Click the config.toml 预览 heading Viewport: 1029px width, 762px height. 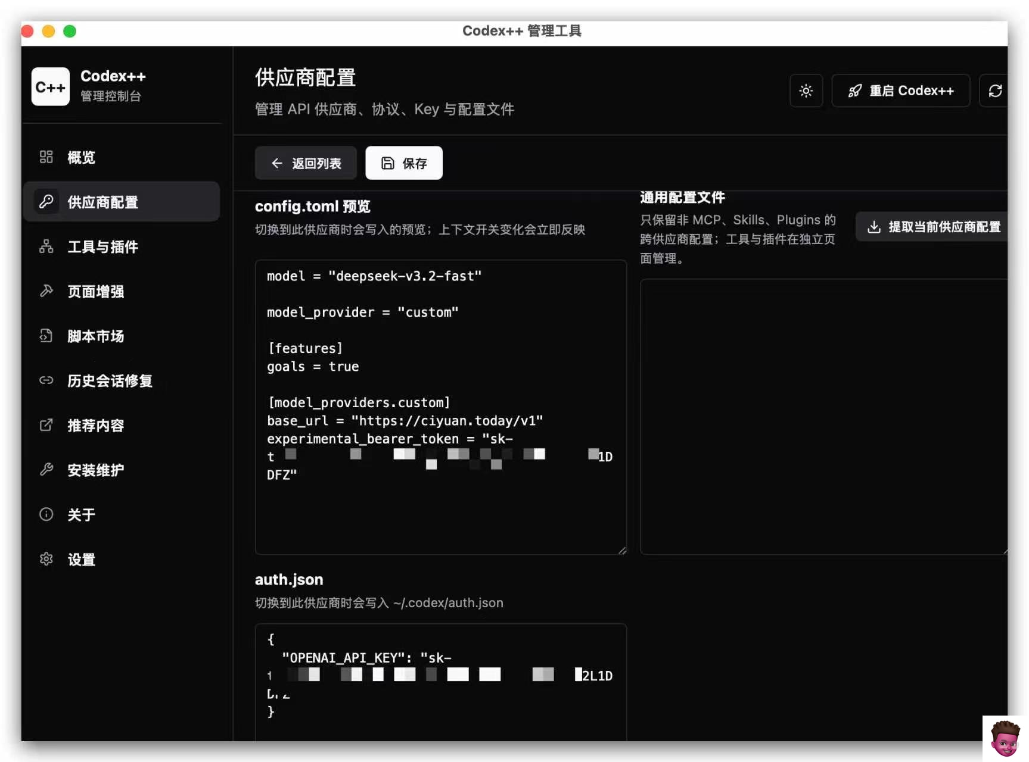313,207
